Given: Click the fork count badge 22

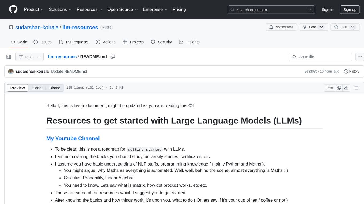Looking at the screenshot, I should coord(321,27).
